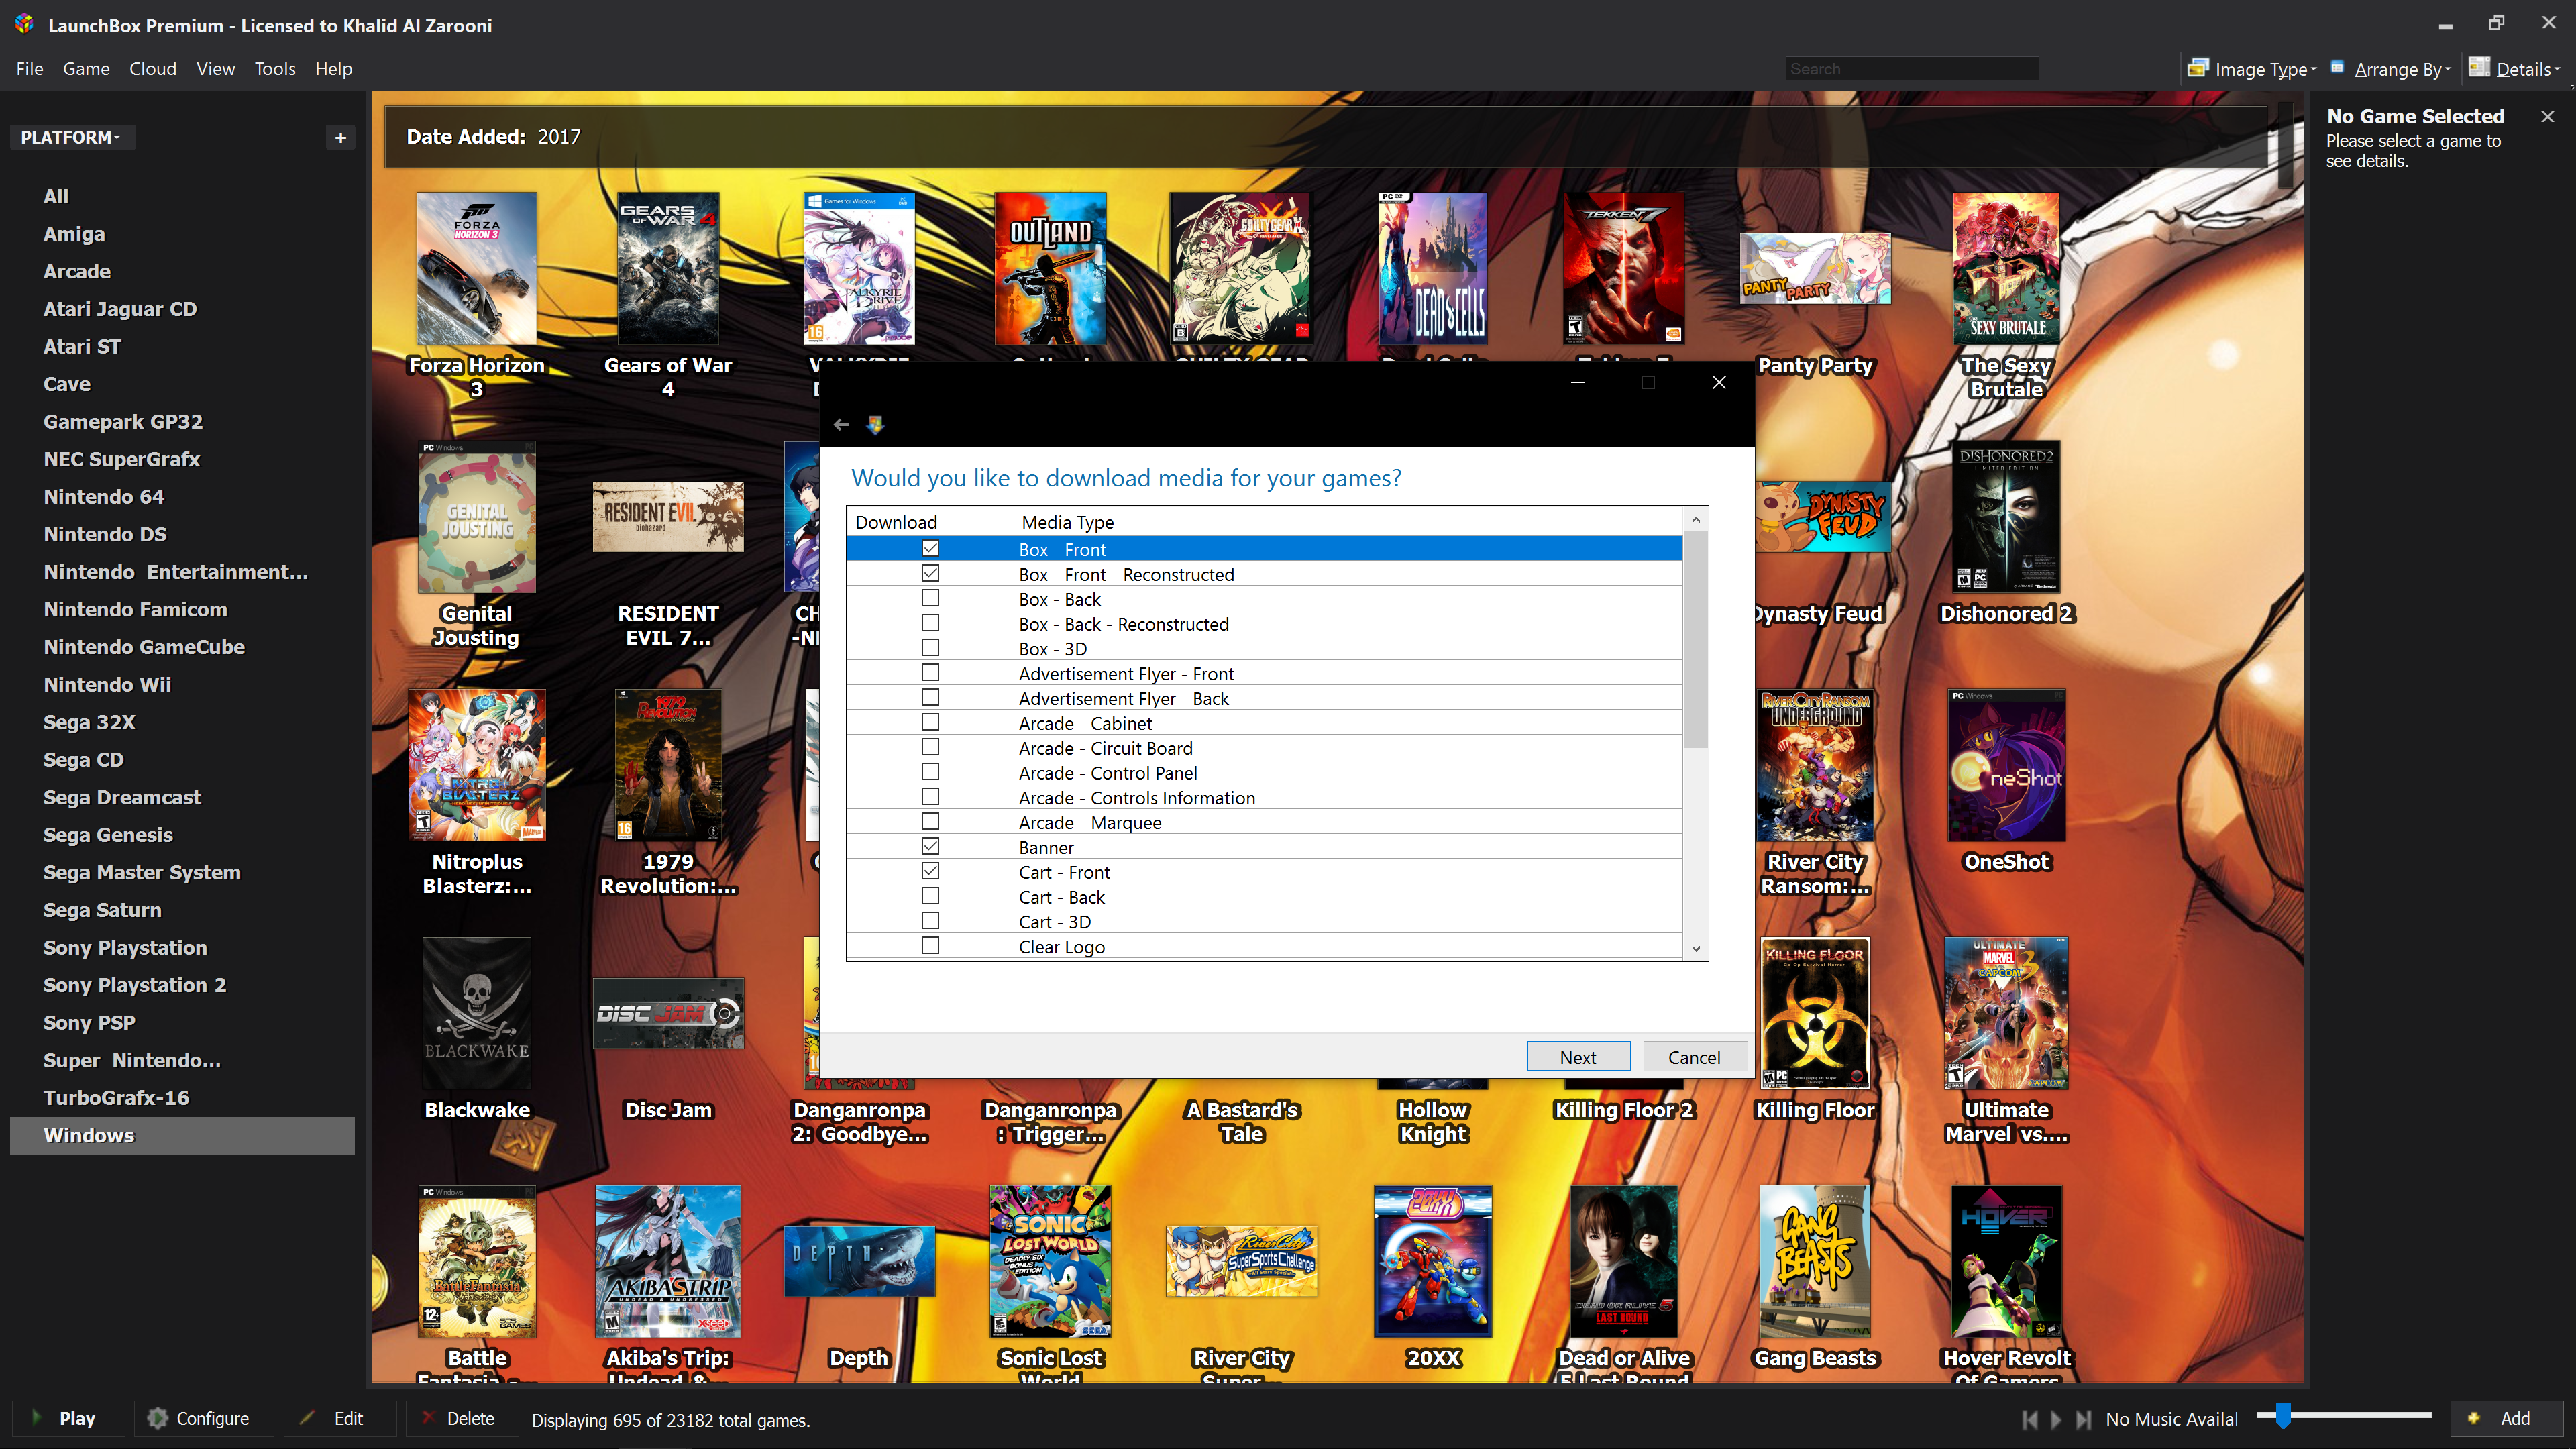Viewport: 2576px width, 1449px height.
Task: Check the Arcade - Cabinet checkbox
Action: tap(930, 722)
